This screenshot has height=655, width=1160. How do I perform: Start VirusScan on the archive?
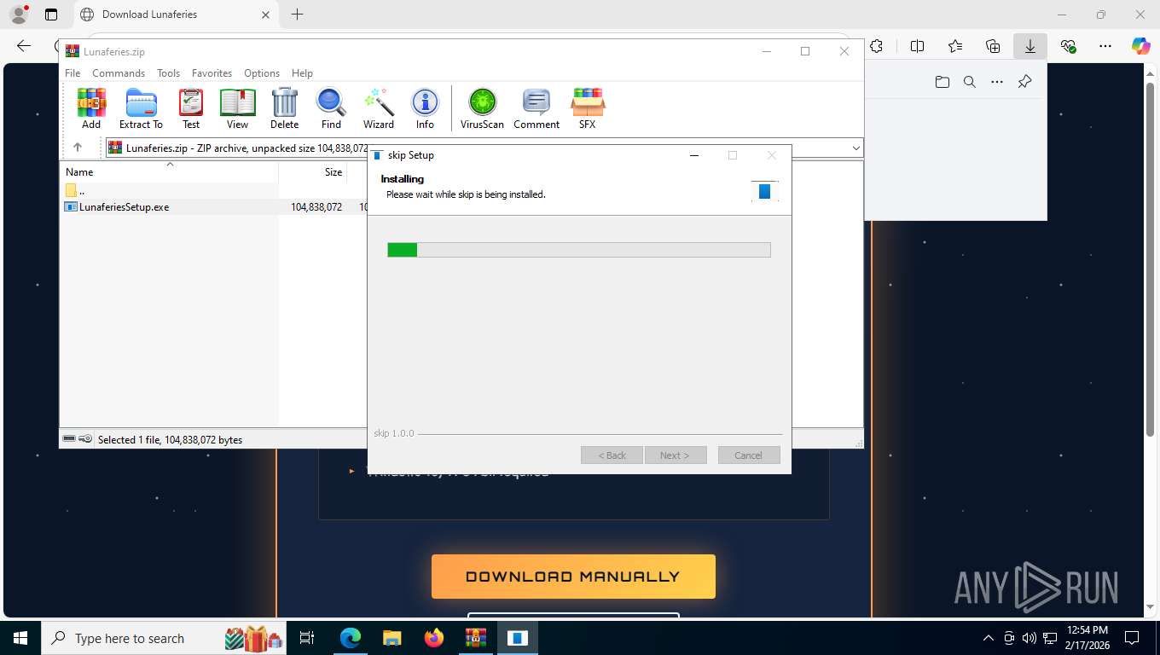(482, 108)
